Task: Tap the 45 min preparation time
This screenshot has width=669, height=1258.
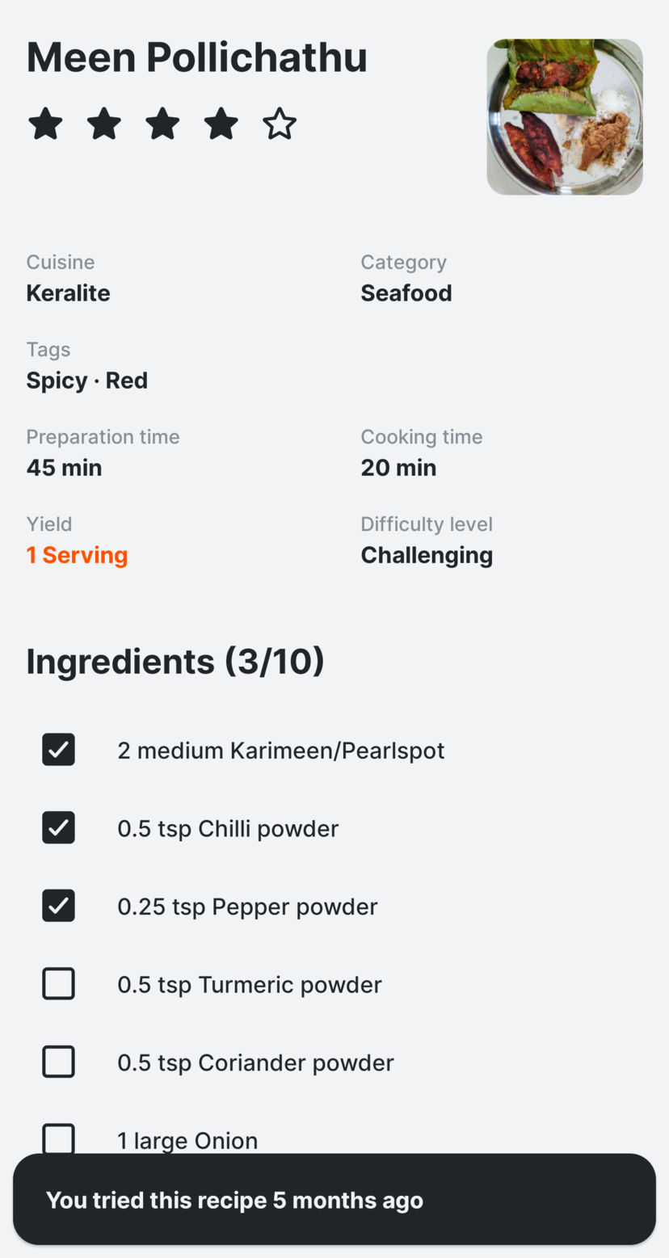Action: coord(65,468)
